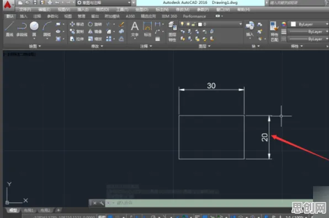Switch to the 布局1 layout tab
Viewport: 329px width, 218px height.
point(29,210)
